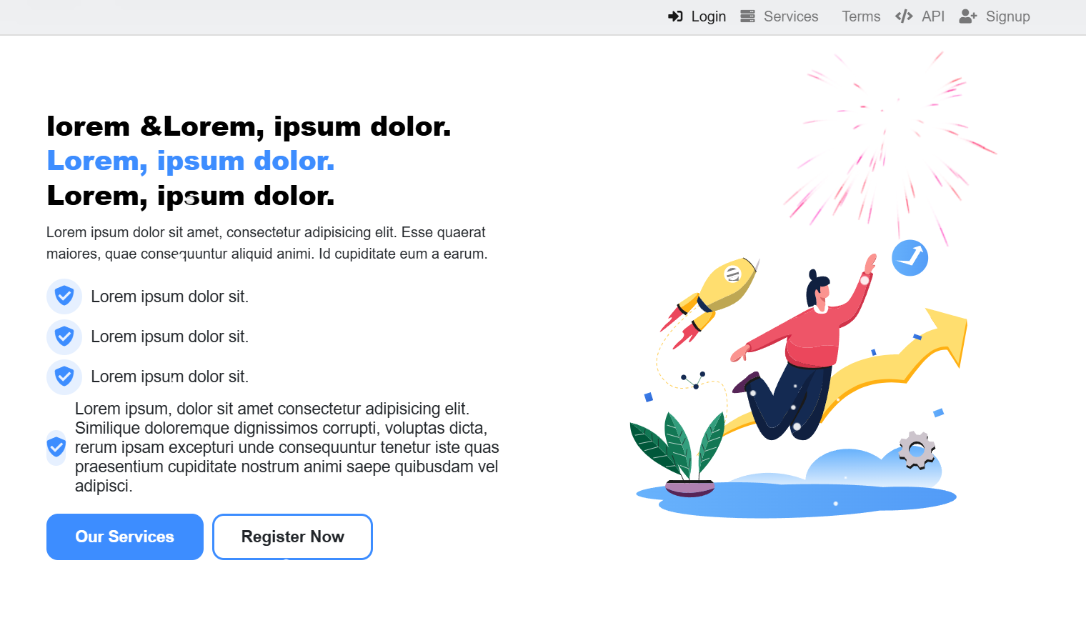Click the Register Now button
This screenshot has width=1086, height=643.
[293, 537]
